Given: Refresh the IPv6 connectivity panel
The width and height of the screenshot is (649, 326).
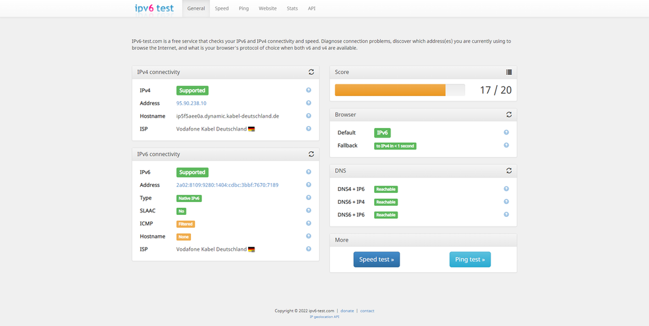Looking at the screenshot, I should click(311, 154).
